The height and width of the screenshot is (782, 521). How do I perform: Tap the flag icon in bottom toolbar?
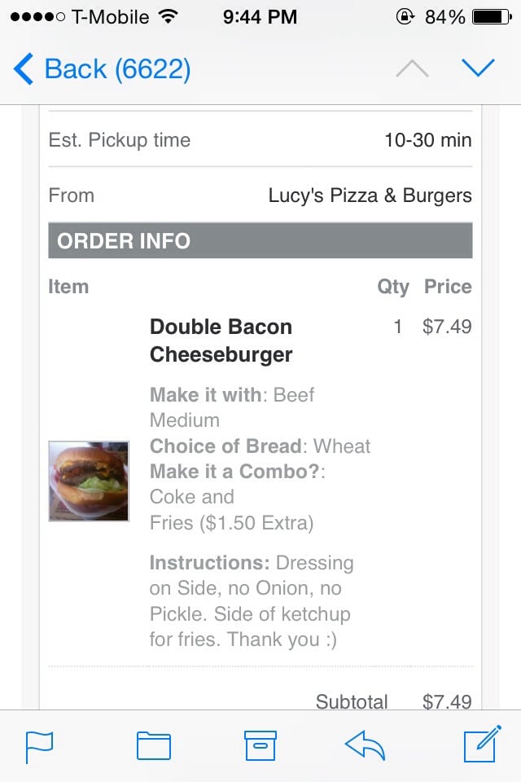pyautogui.click(x=39, y=745)
